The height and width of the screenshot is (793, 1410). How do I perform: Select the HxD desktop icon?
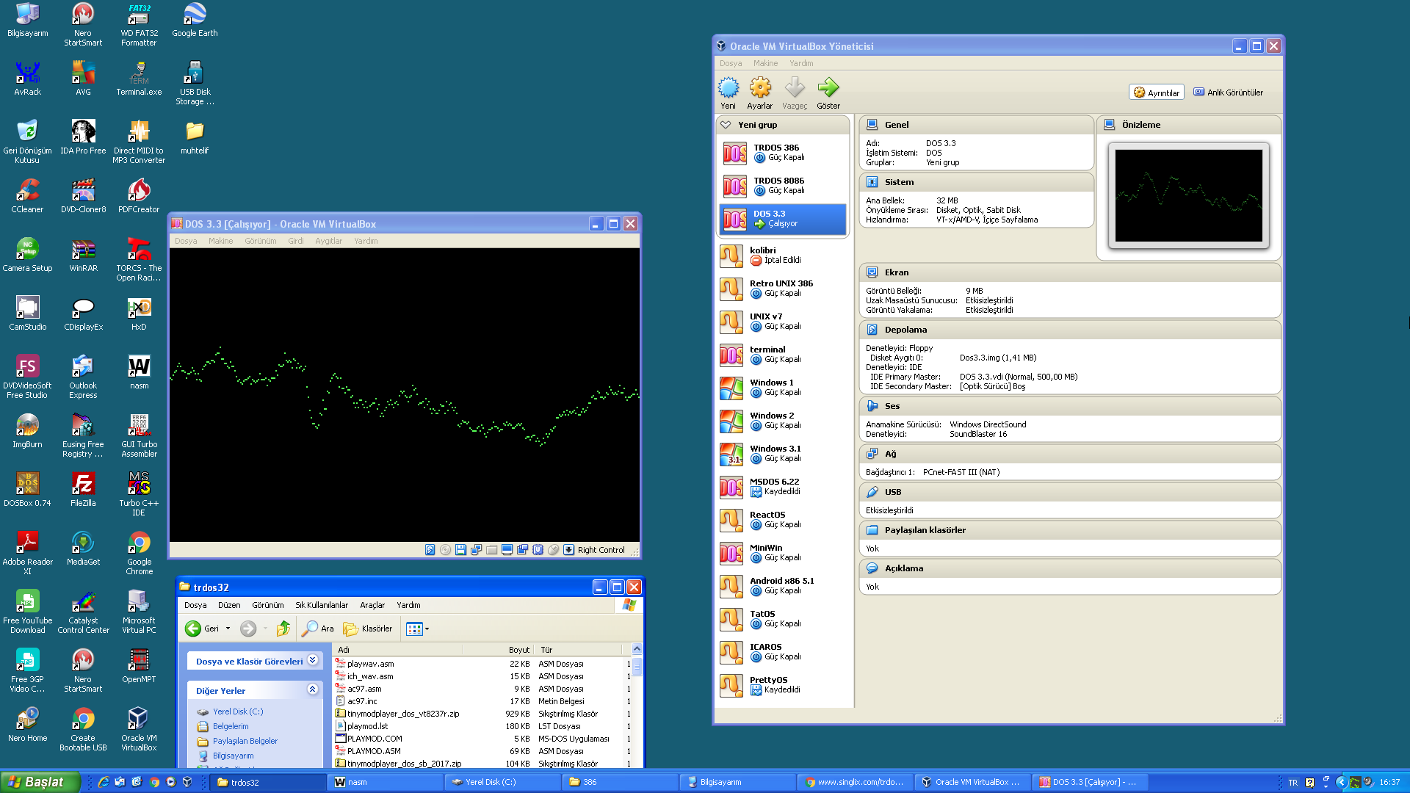[x=139, y=313]
